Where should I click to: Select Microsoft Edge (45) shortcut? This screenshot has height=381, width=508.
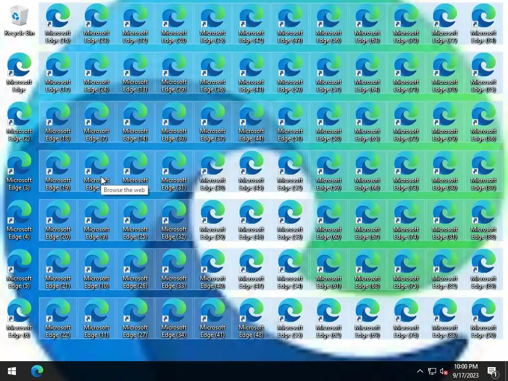click(x=251, y=171)
